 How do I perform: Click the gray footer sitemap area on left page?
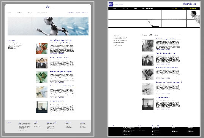coord(48,126)
